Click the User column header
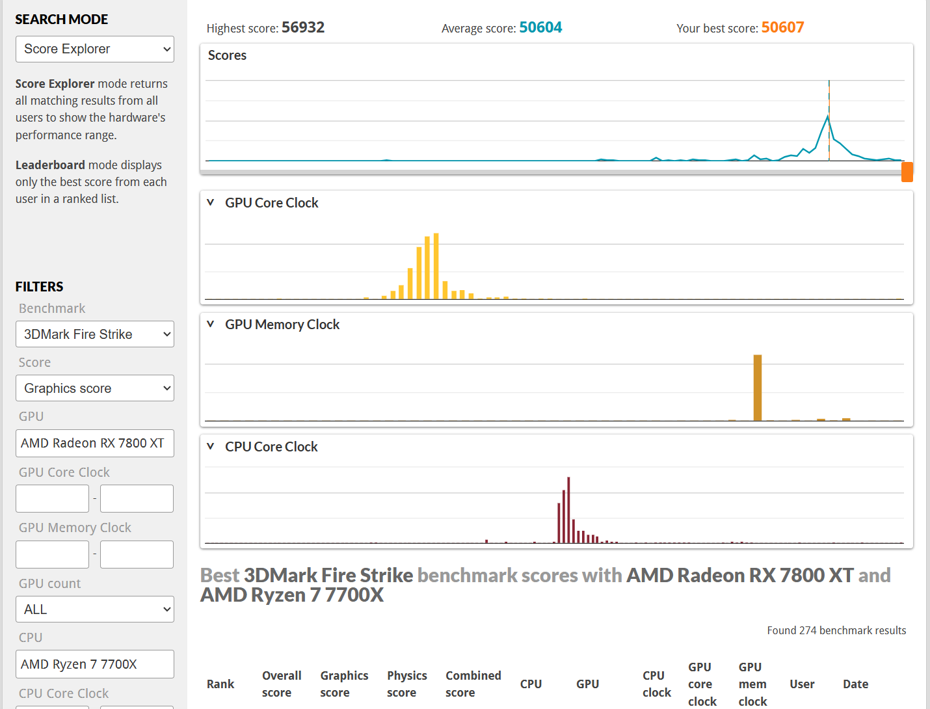 [x=802, y=684]
